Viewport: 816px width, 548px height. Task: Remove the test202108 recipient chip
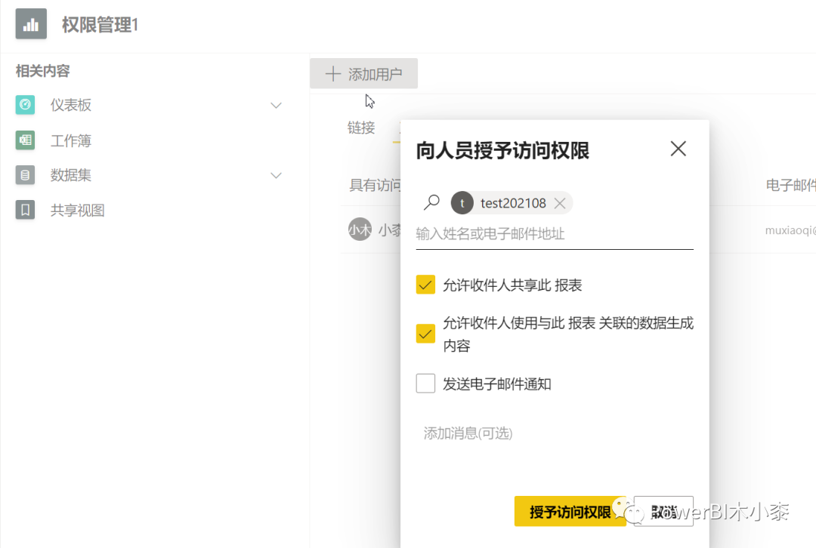(x=560, y=203)
